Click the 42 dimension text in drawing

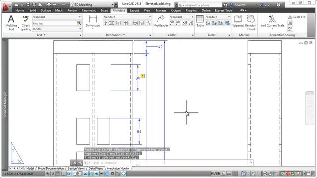coord(160,47)
